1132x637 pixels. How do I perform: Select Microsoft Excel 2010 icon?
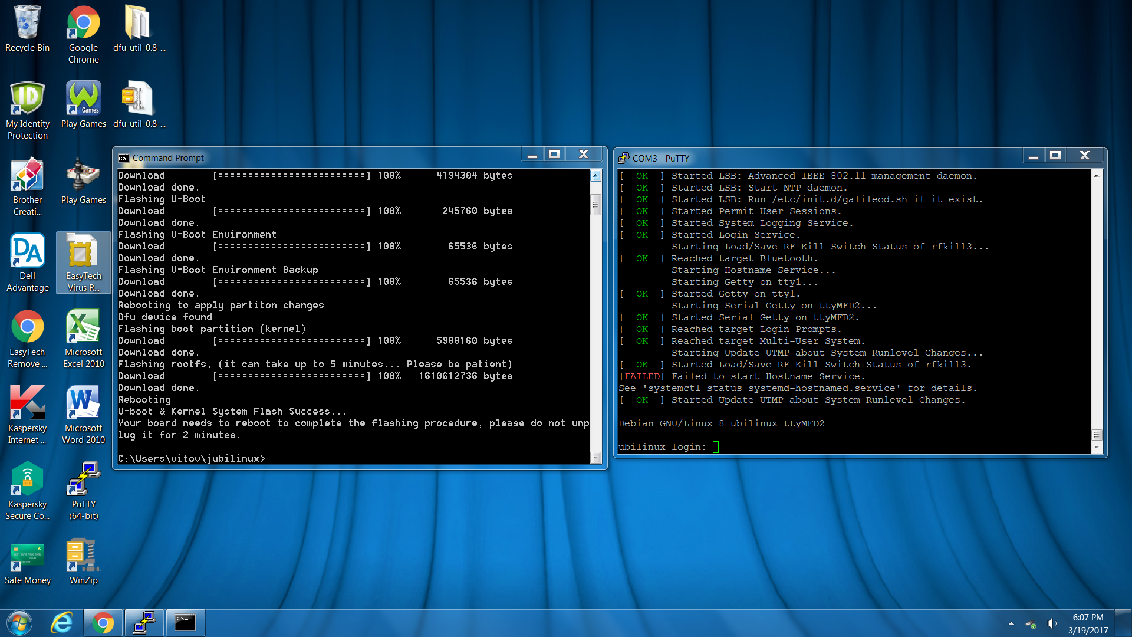point(83,339)
